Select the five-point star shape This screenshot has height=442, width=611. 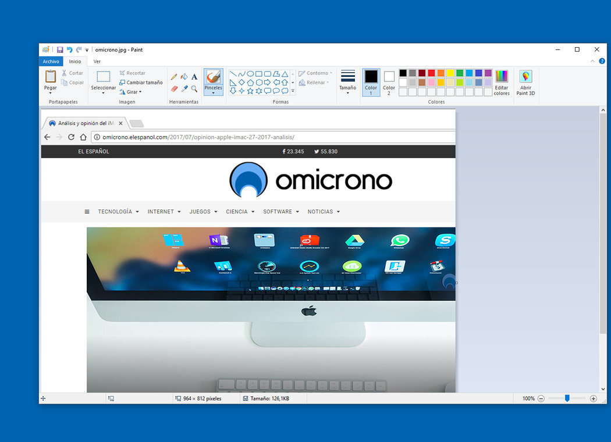click(250, 91)
